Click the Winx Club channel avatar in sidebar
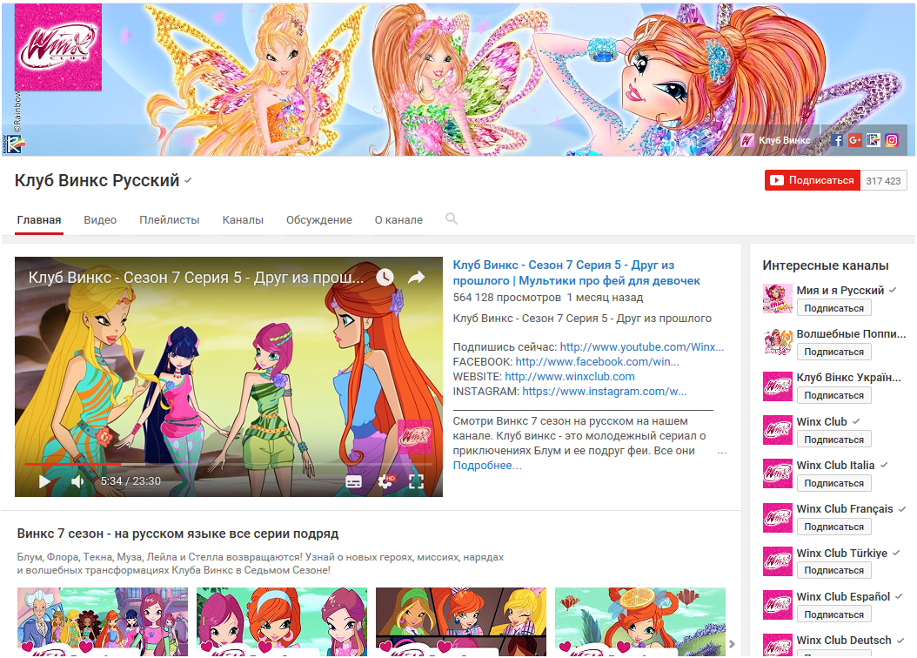The image size is (917, 658). coord(777,431)
